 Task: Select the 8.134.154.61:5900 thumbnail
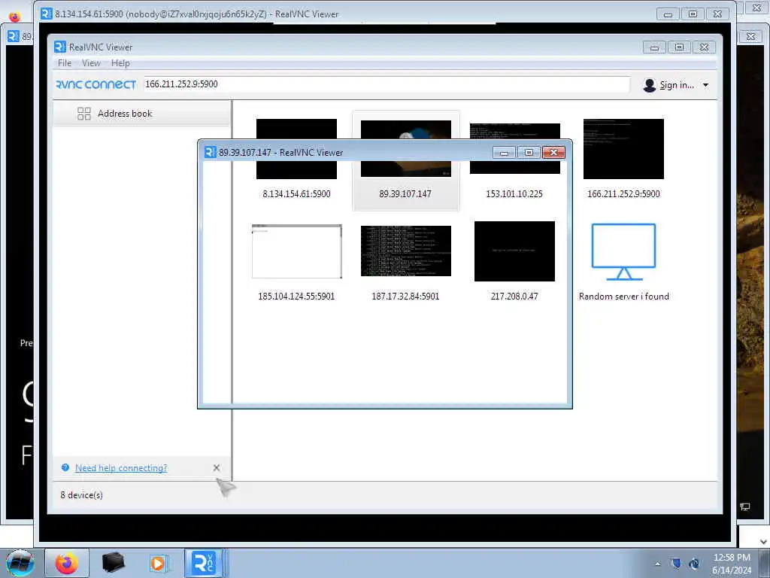pos(296,148)
